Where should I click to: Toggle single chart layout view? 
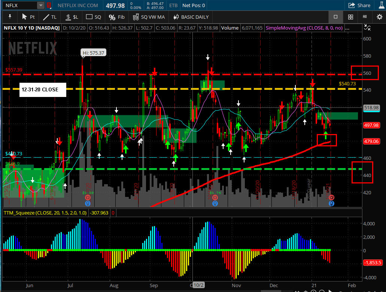(335, 17)
